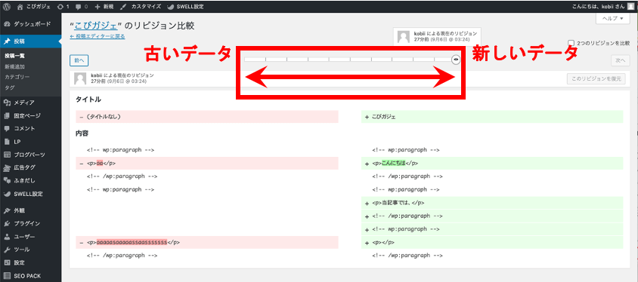Image resolution: width=638 pixels, height=282 pixels.
Task: Click the revision slider track
Action: point(350,60)
